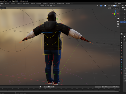
Task: Open the Geometry Nodes workspace tab
Action: click(x=60, y=3)
